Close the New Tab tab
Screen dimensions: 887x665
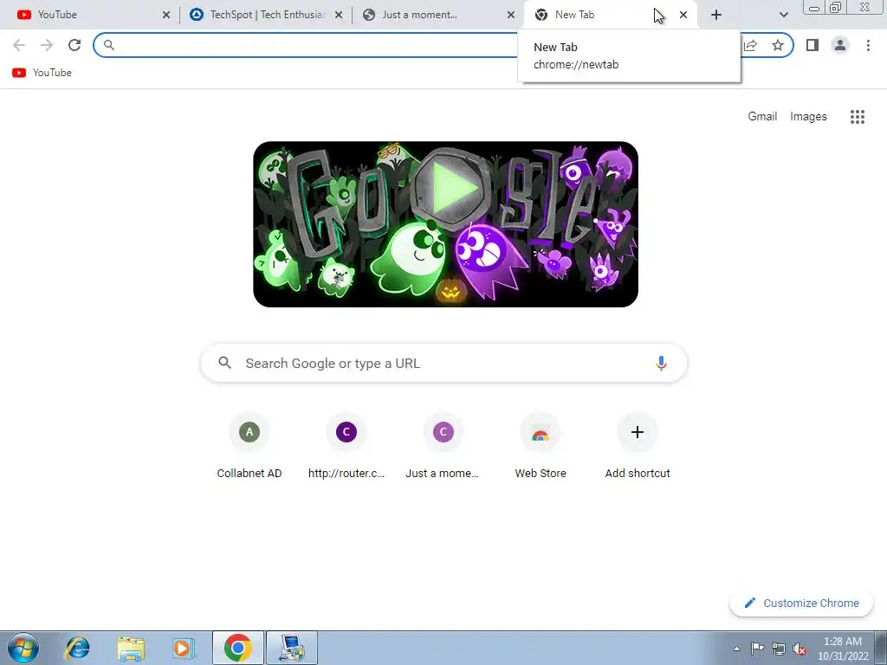(x=683, y=15)
